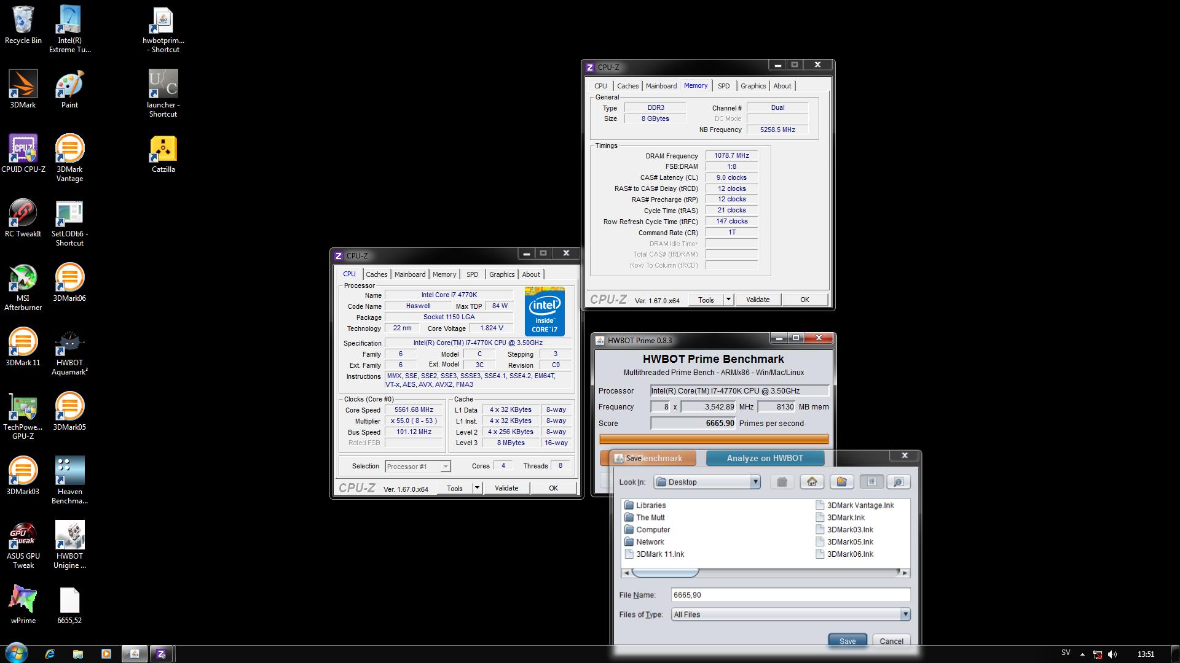Select TechPowerUp GPU-Z desktop icon
1180x663 pixels.
23,416
